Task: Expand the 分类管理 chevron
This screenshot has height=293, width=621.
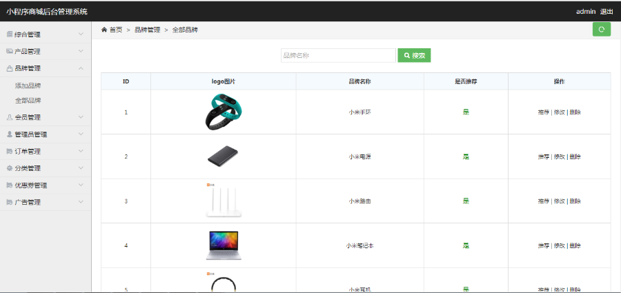Action: (81, 168)
